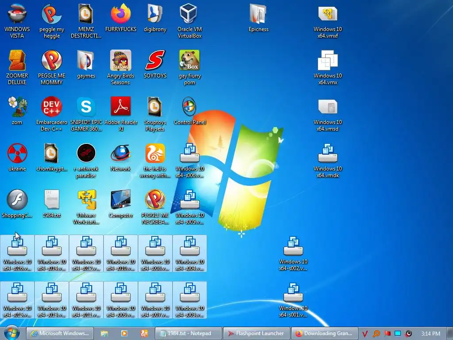Select the Windows 10 x64-s015 file
Viewport: 453px width, 340px height.
pyautogui.click(x=17, y=300)
